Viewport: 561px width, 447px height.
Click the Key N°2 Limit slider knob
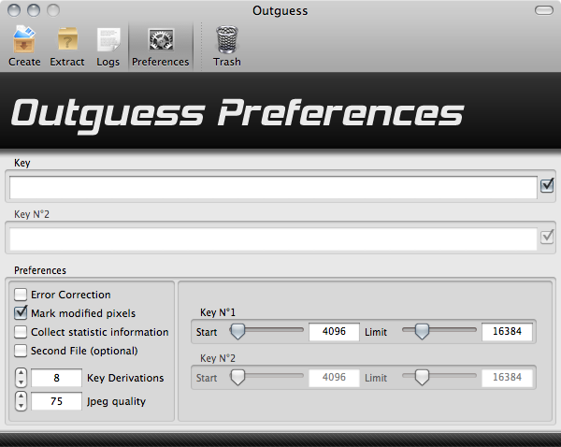(x=422, y=377)
